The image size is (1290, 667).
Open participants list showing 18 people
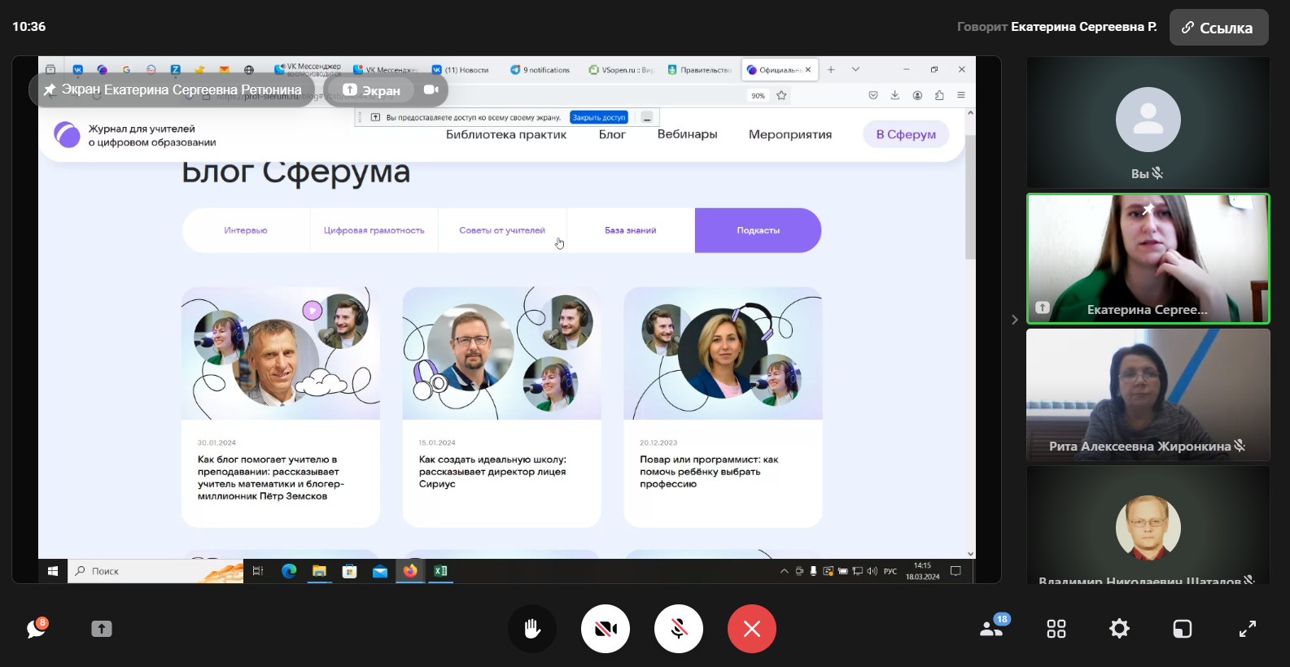(992, 629)
